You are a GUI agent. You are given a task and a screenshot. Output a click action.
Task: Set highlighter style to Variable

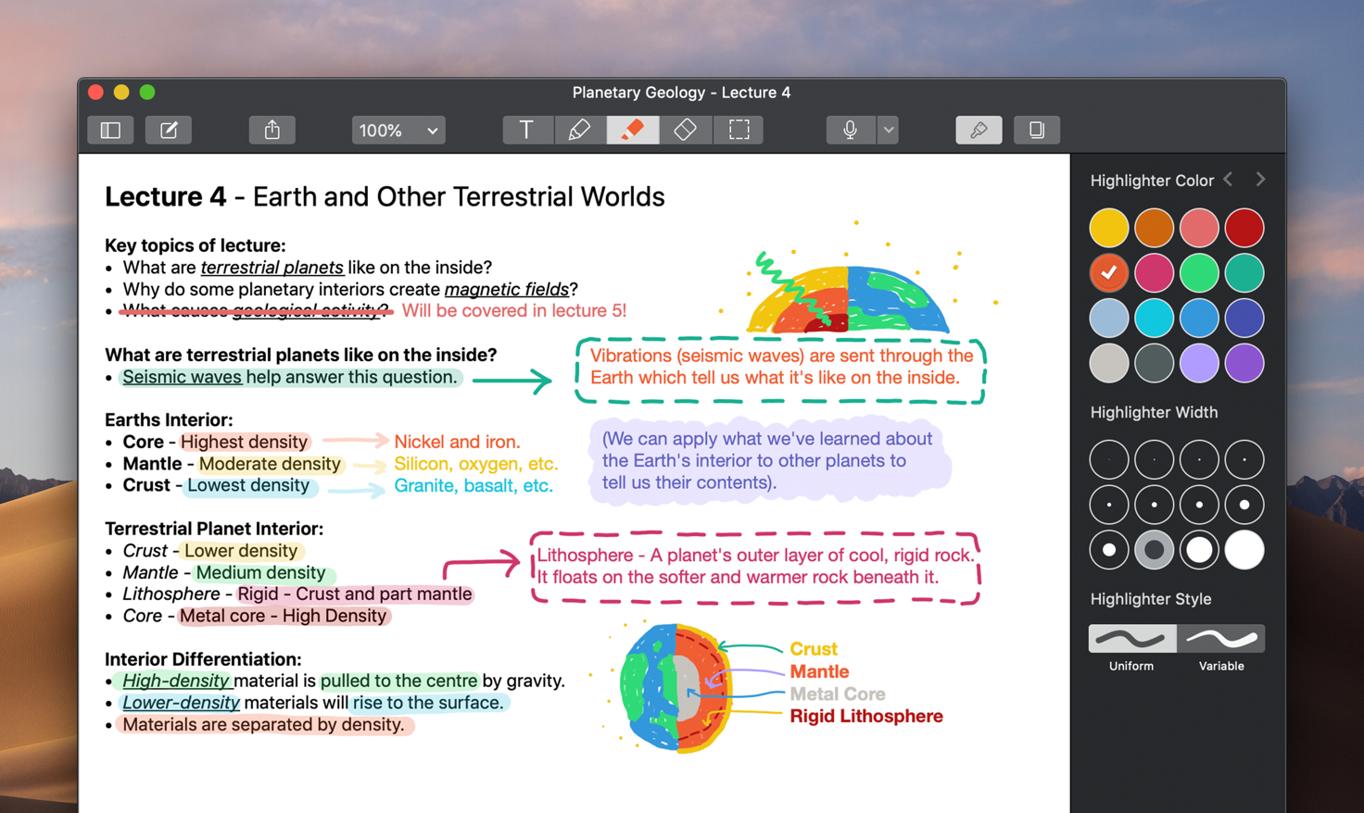[1221, 639]
